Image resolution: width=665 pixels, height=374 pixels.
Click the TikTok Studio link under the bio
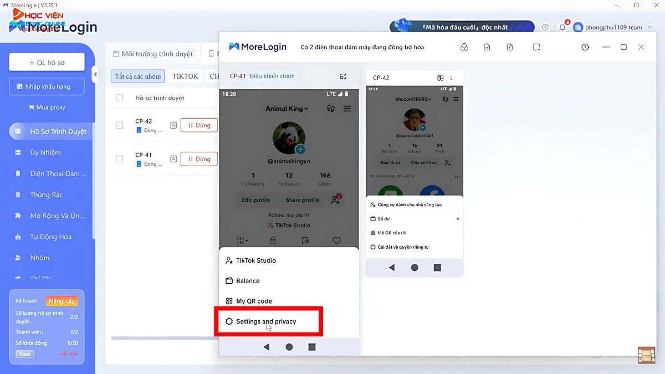(289, 226)
